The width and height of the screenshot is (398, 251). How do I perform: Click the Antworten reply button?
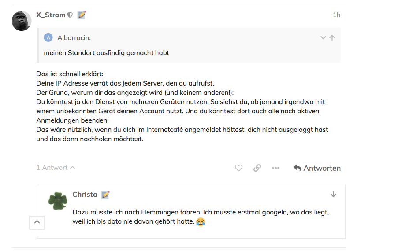point(317,168)
